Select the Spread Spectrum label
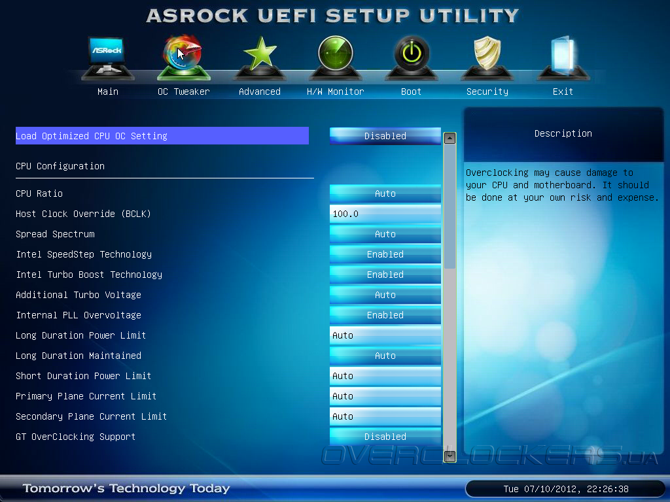The image size is (670, 502). point(55,234)
